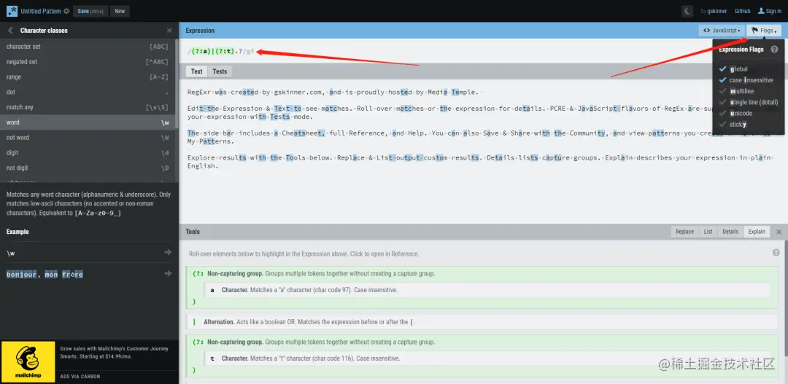Image resolution: width=788 pixels, height=384 pixels.
Task: Open settings gear next to Untitled Pattern
Action: pyautogui.click(x=66, y=11)
